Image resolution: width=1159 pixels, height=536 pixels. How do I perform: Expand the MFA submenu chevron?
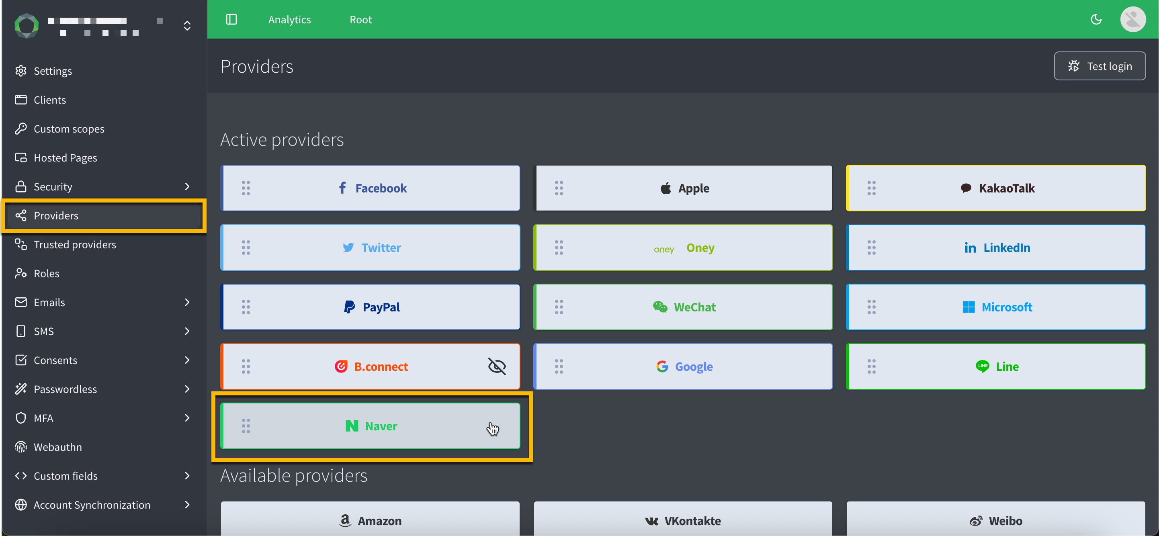tap(187, 418)
